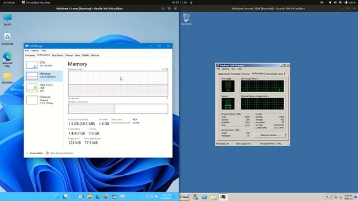Select Performance tab in Windows 11 Task Manager

(x=44, y=55)
